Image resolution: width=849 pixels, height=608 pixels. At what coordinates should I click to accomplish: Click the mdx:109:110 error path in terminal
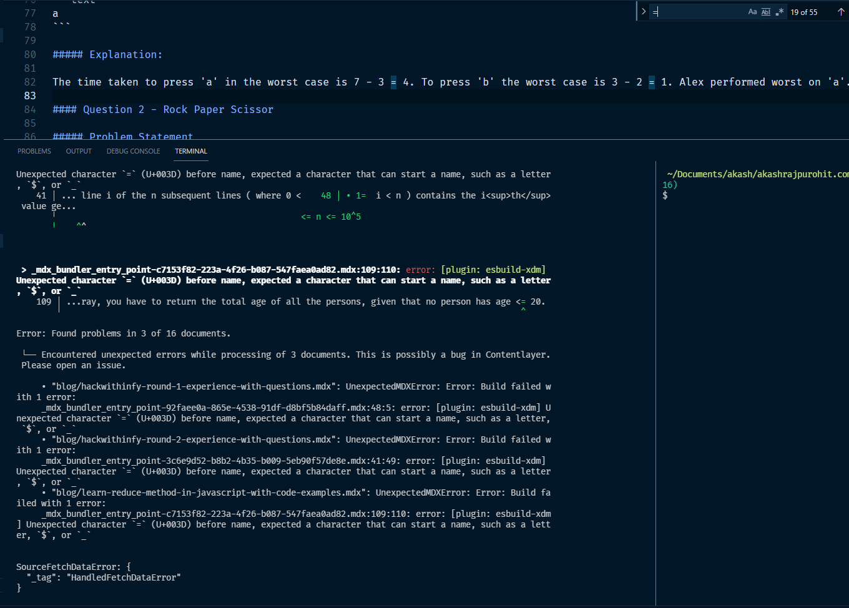(215, 270)
